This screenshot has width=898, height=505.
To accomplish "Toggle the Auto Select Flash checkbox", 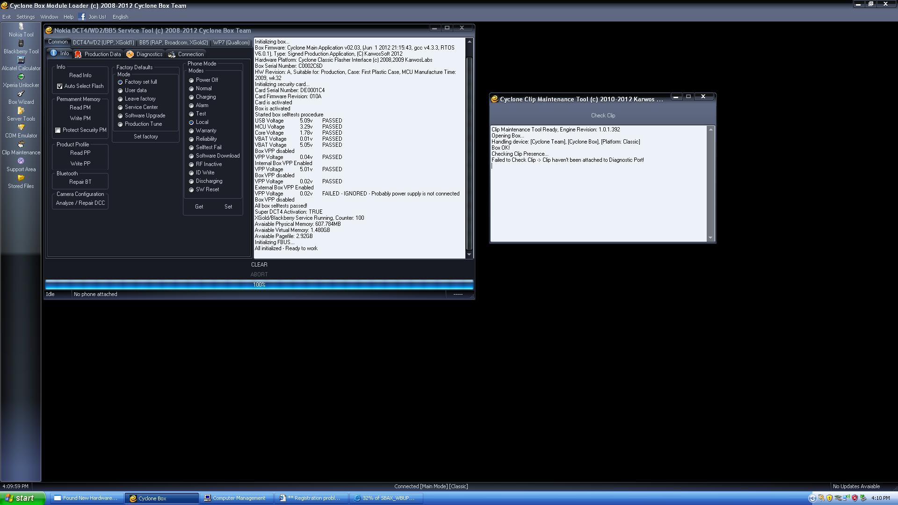I will point(59,87).
